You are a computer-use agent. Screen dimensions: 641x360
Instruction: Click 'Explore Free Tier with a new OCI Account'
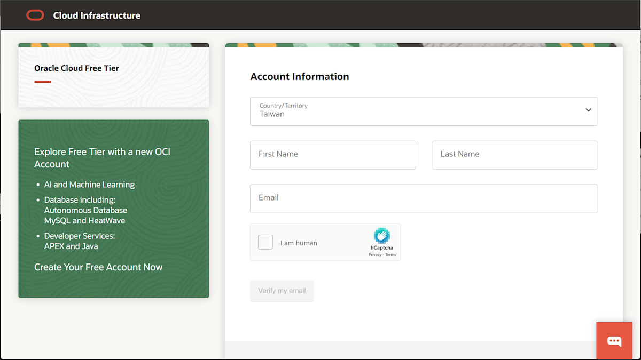click(x=102, y=158)
